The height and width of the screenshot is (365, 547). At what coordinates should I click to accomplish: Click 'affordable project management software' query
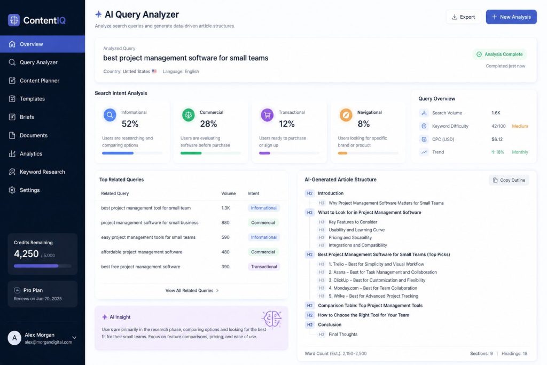point(142,252)
